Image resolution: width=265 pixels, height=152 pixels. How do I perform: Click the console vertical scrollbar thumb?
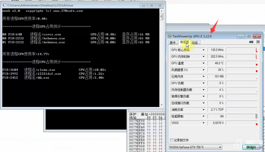click(x=161, y=17)
